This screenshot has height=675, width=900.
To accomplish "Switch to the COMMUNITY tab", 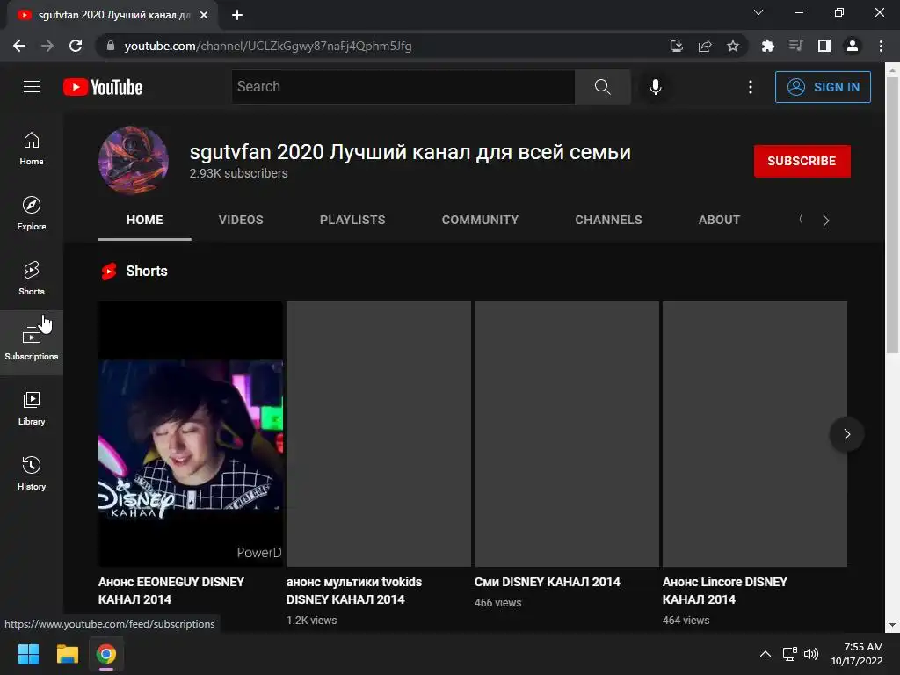I will 480,220.
